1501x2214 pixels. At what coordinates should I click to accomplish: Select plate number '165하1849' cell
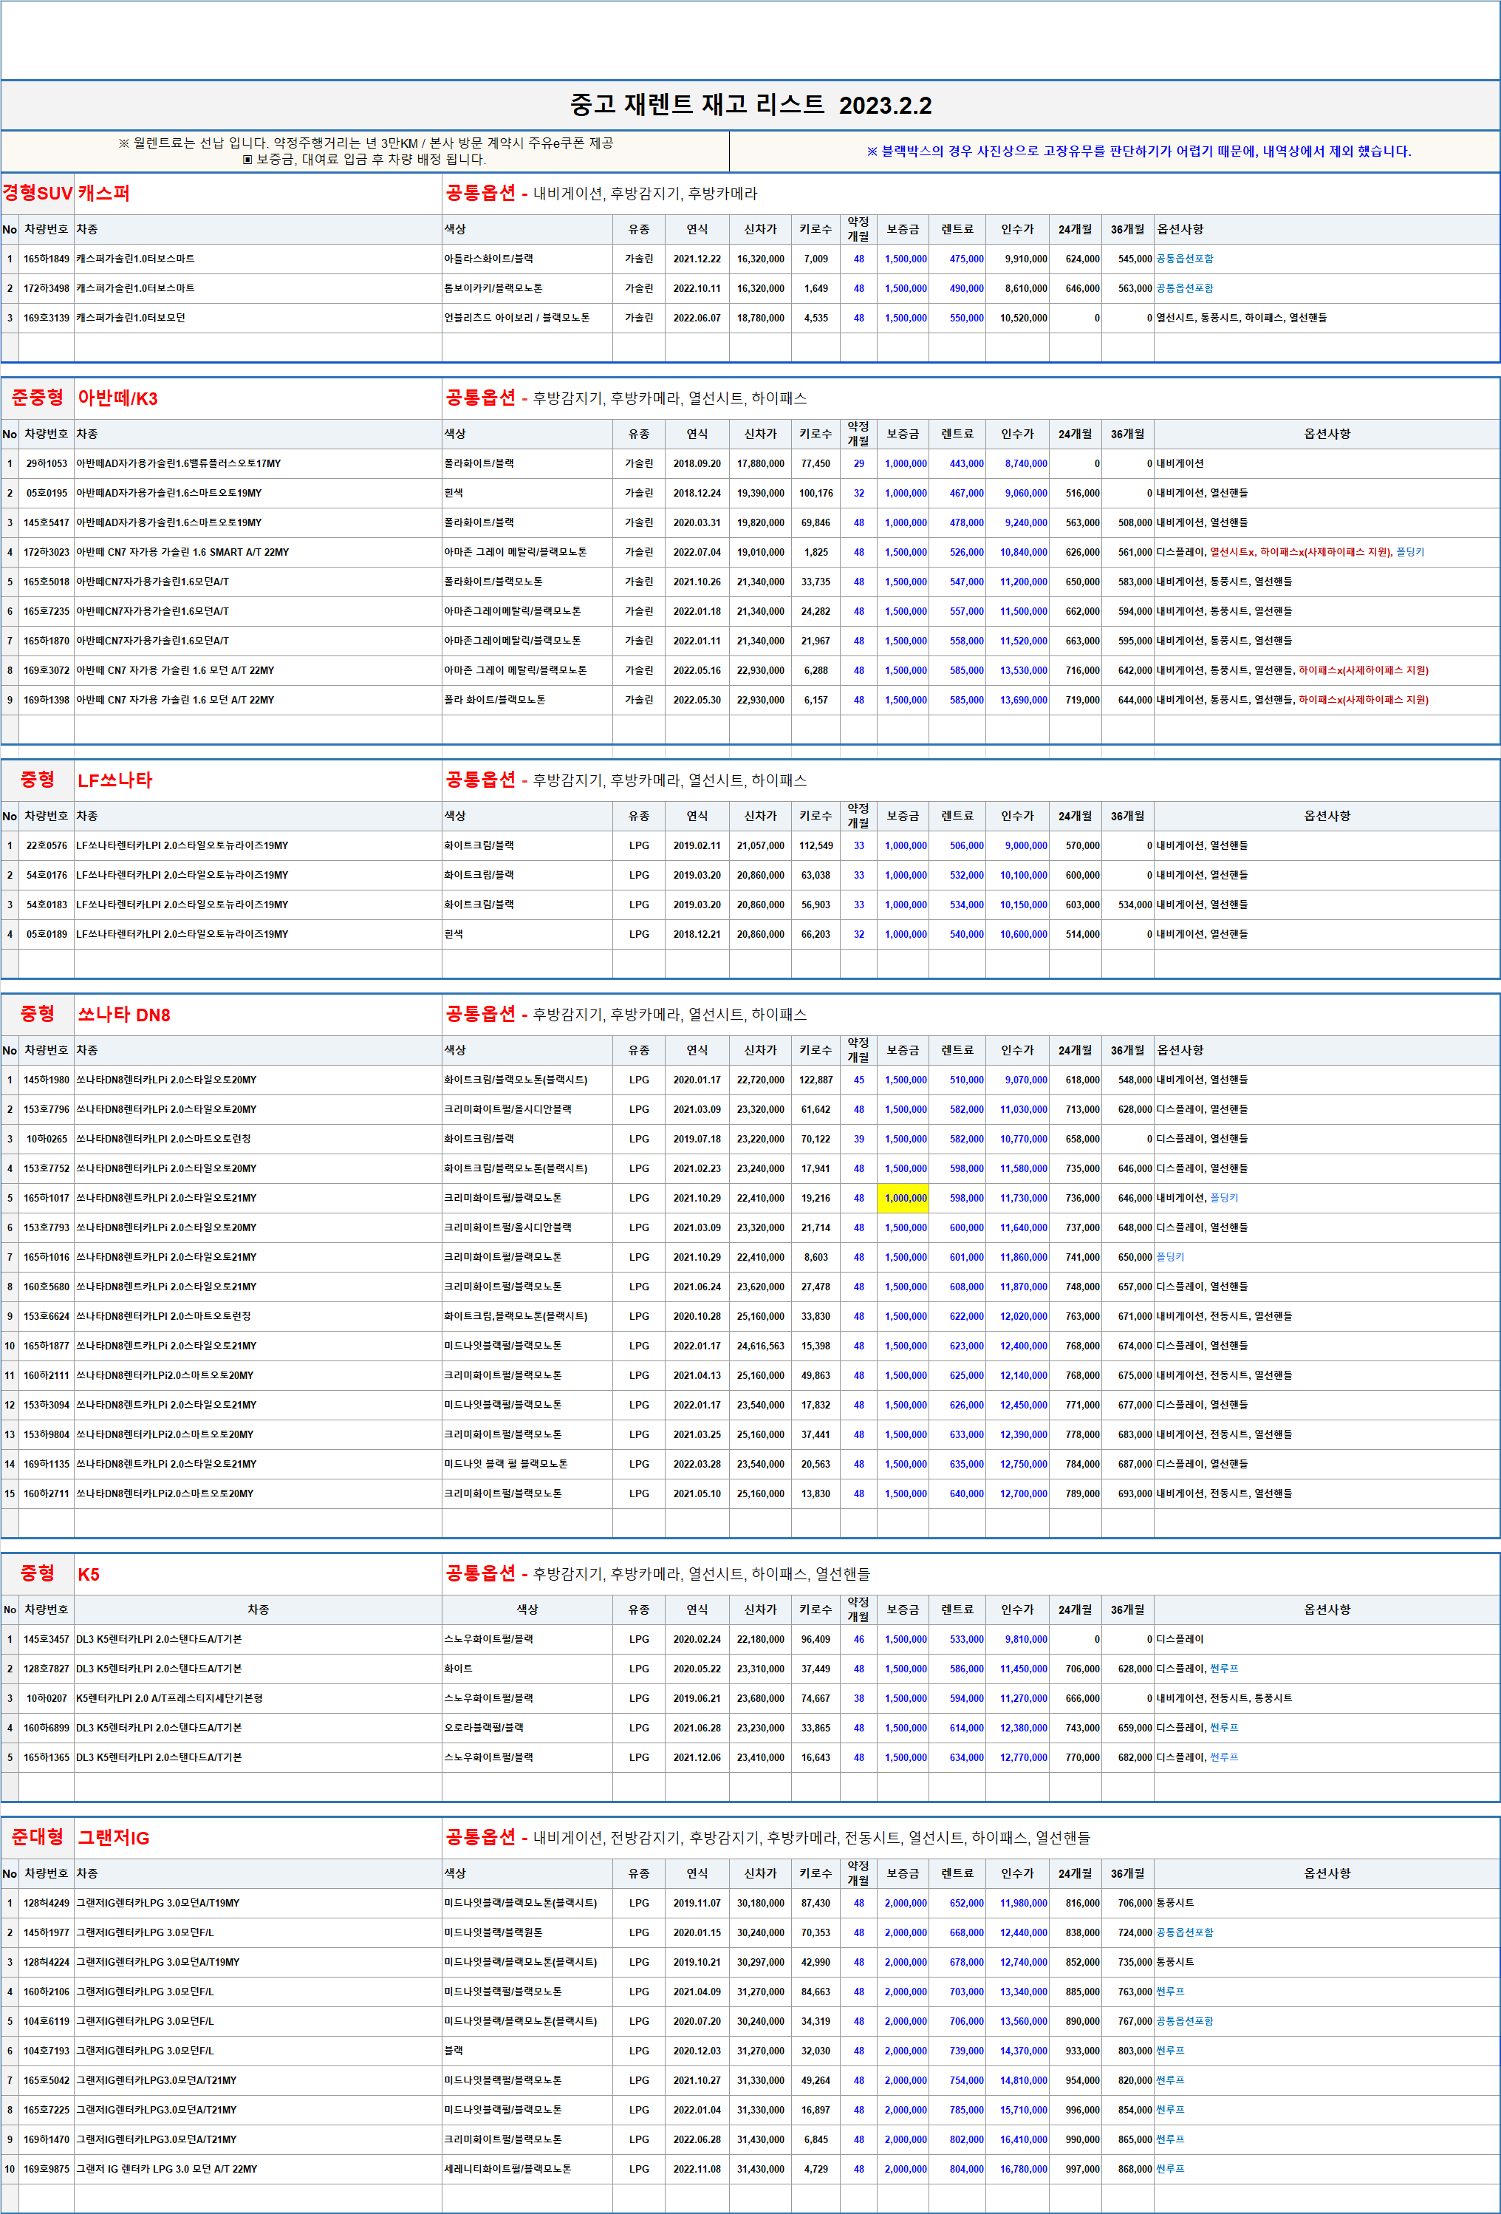(x=47, y=259)
